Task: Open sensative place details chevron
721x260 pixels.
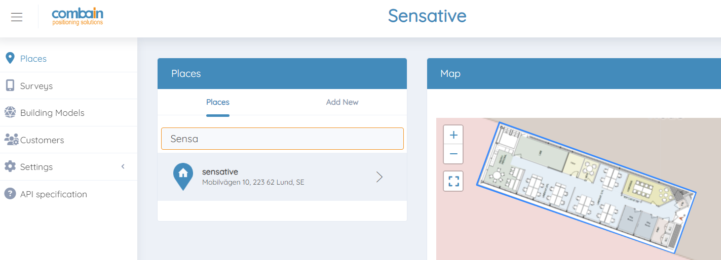Action: [379, 177]
